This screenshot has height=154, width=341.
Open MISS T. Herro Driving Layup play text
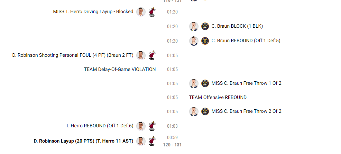[x=93, y=11]
